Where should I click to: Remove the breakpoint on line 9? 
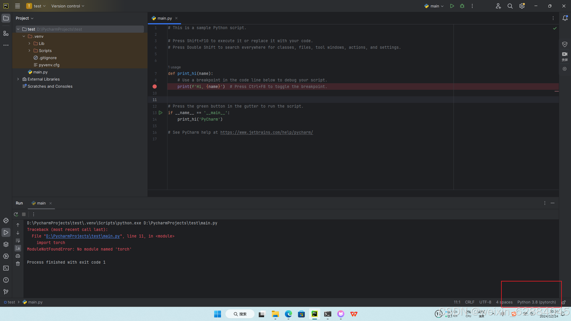155,86
